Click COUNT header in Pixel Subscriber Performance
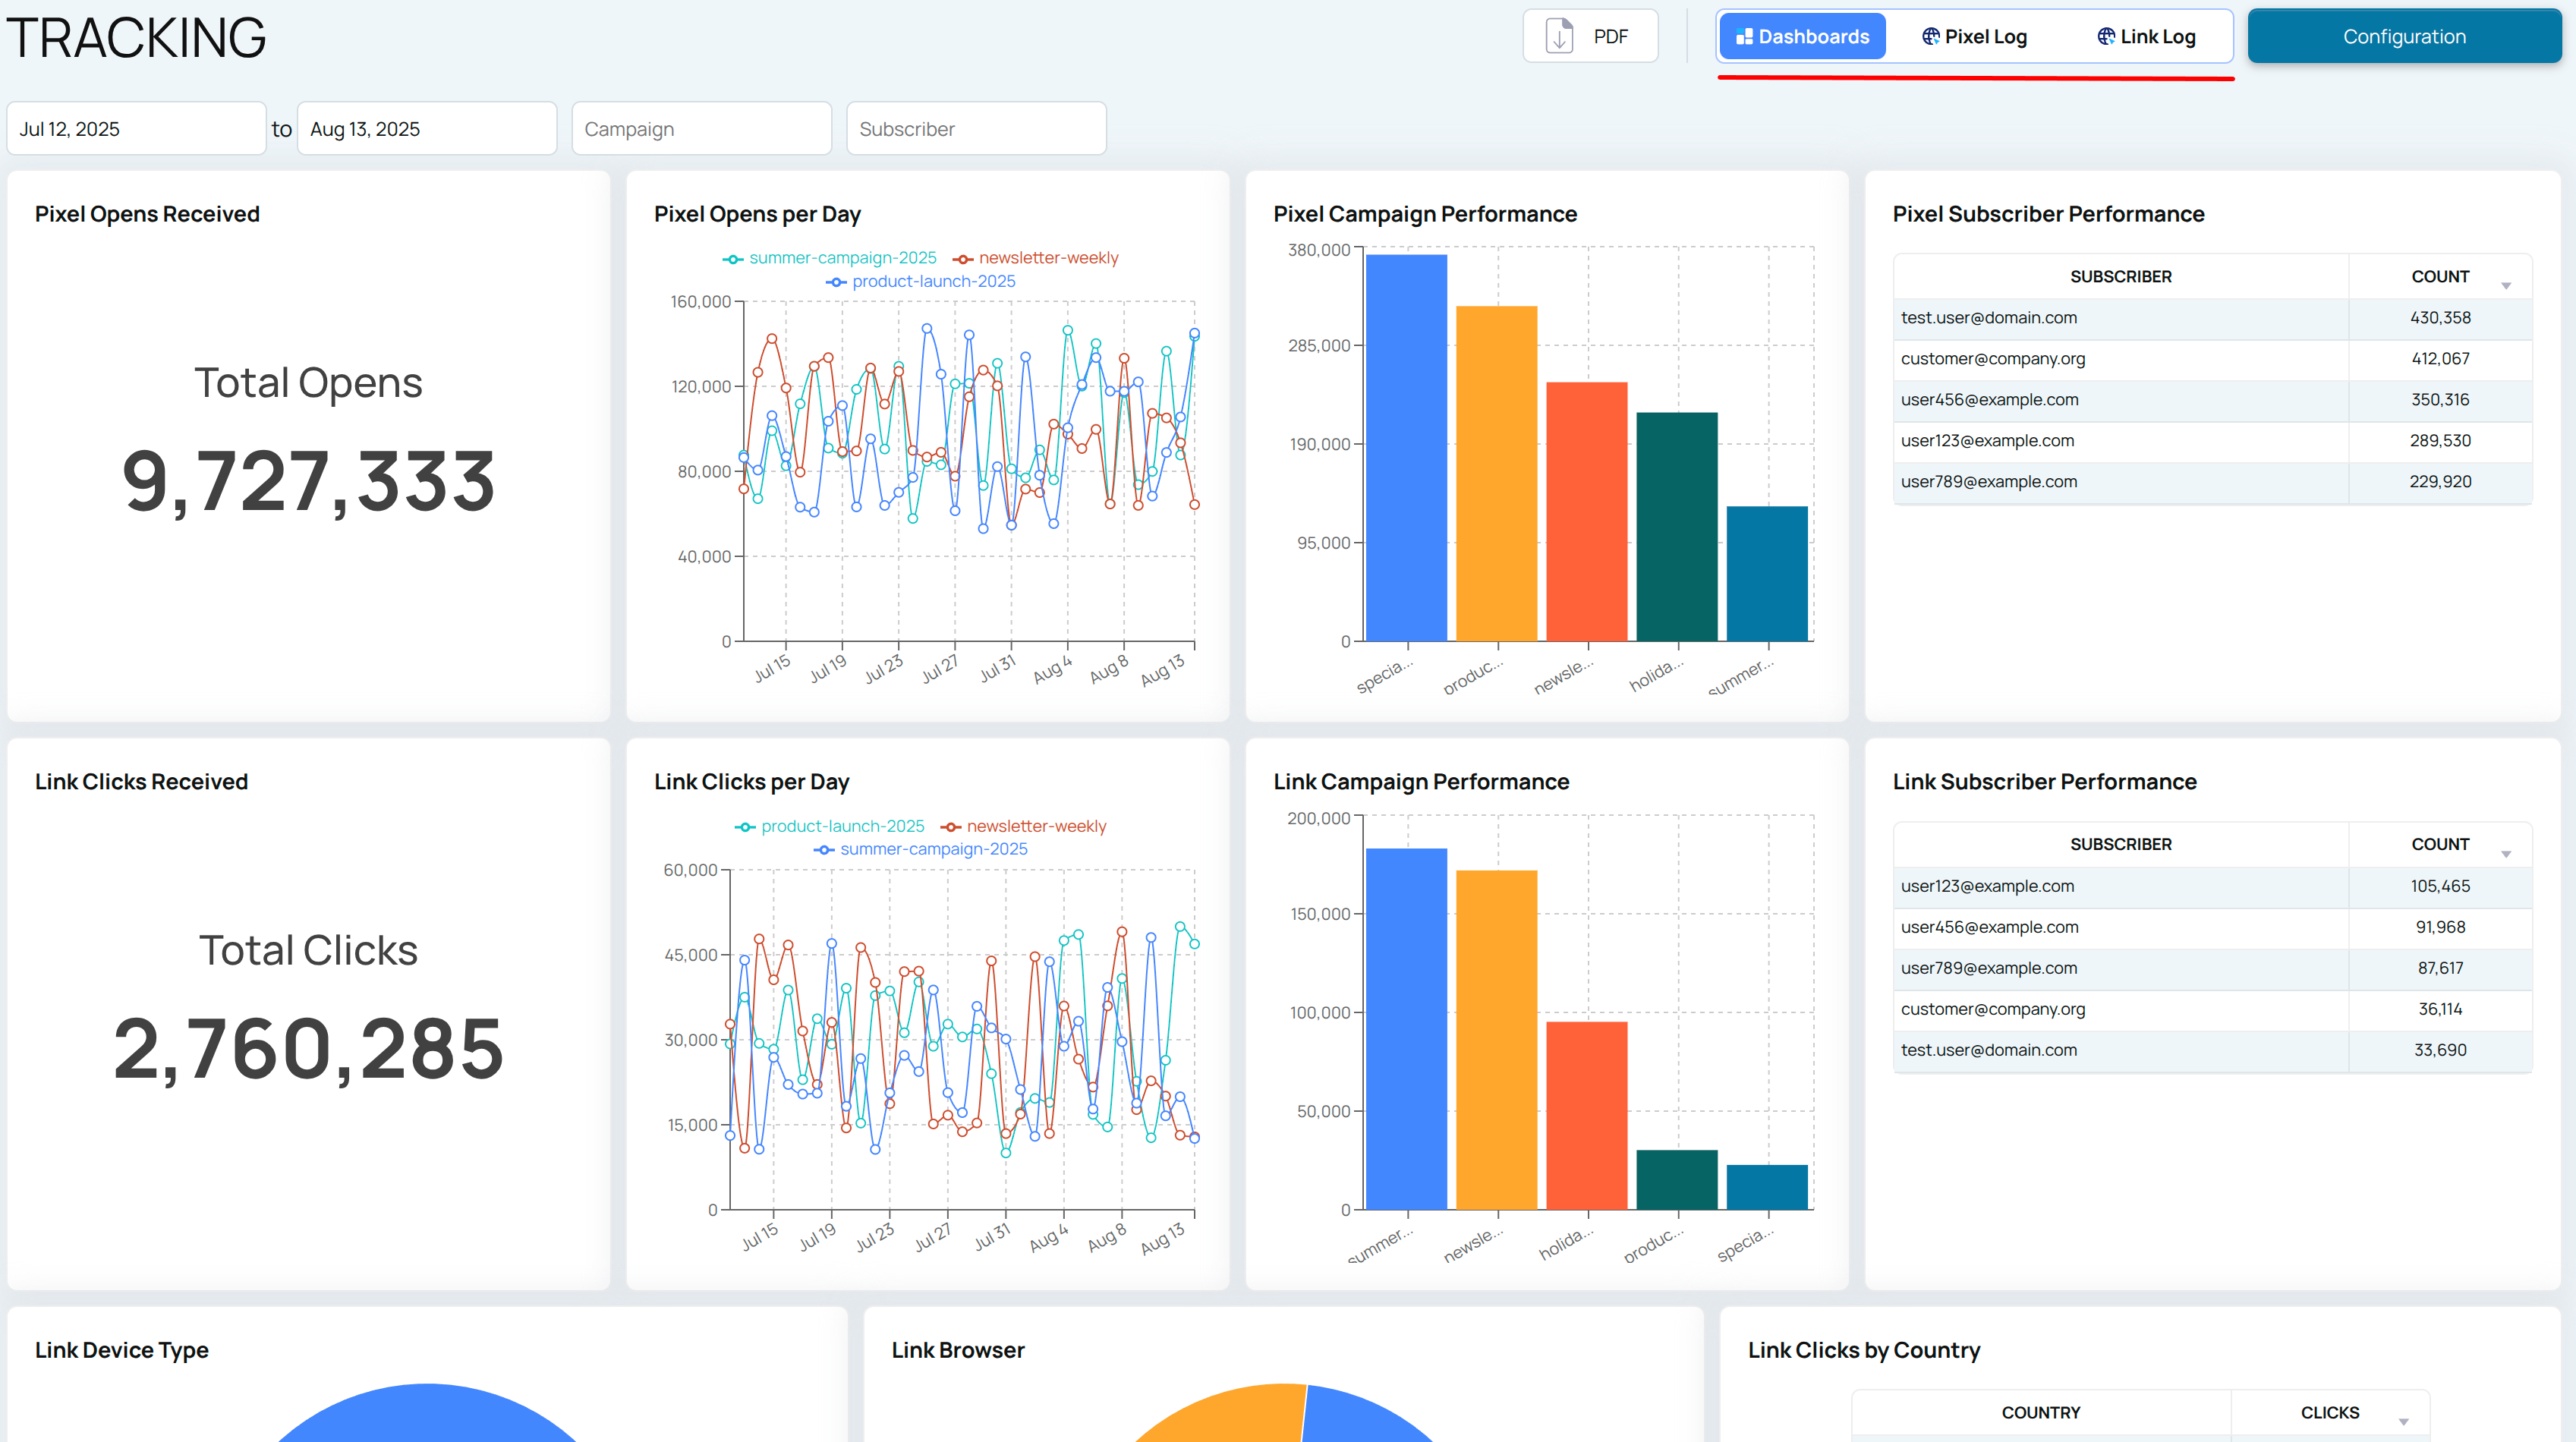Viewport: 2576px width, 1442px height. [x=2440, y=277]
